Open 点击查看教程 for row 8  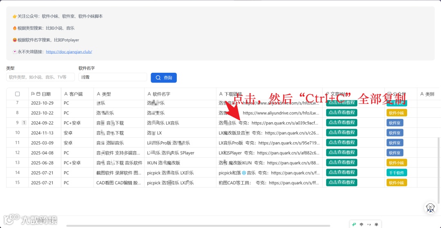pyautogui.click(x=341, y=113)
